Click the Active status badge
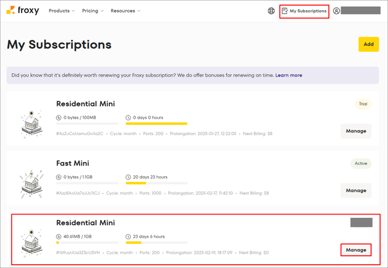The image size is (388, 268). coord(361,163)
